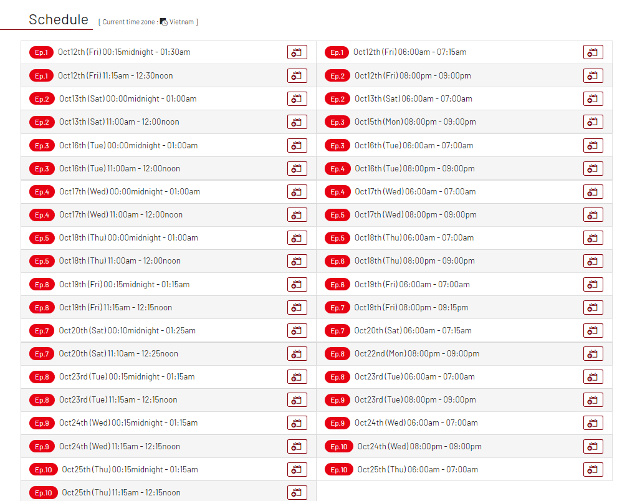Click calendar icon for Oct20th 11:10am Ep.7
Screen dimensions: 617x501
[297, 354]
